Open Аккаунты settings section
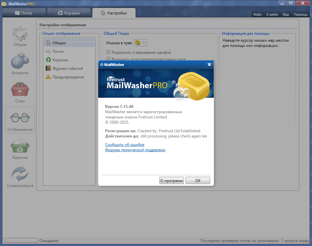 pyautogui.click(x=20, y=64)
